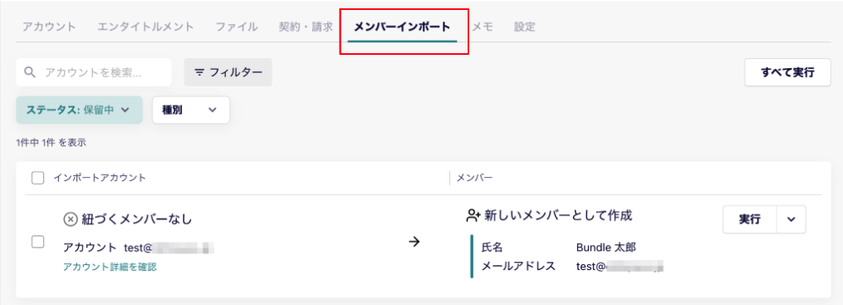The width and height of the screenshot is (843, 305).
Task: Go to the 契約・請求 tab
Action: pyautogui.click(x=306, y=27)
